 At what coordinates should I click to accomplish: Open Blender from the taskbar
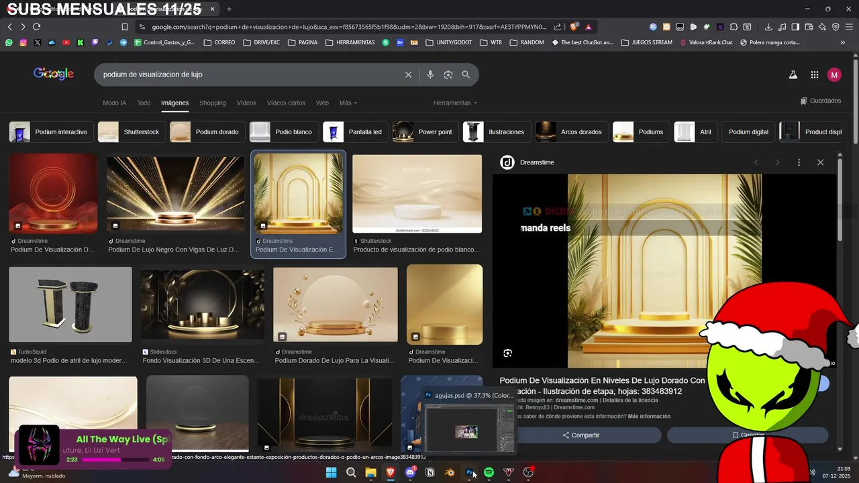click(x=450, y=472)
